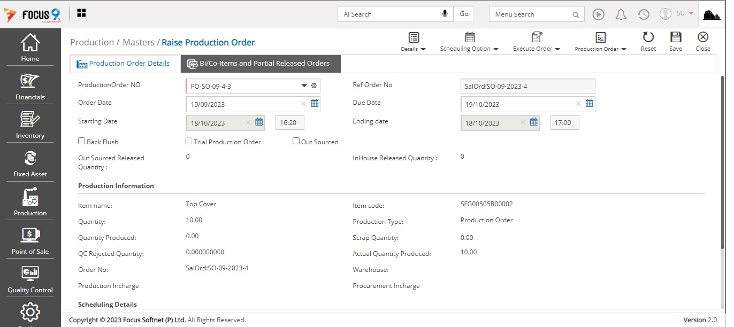
Task: Open the Starting Date calendar picker
Action: pyautogui.click(x=259, y=122)
